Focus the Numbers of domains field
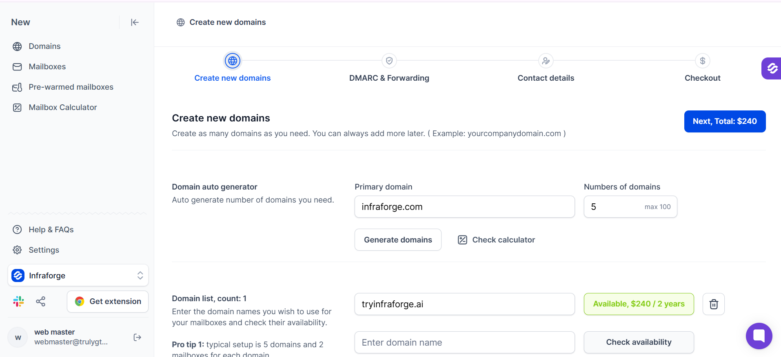Viewport: 781px width, 357px height. (x=630, y=207)
